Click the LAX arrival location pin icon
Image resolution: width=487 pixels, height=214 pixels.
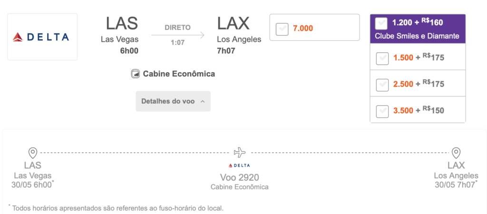click(456, 153)
